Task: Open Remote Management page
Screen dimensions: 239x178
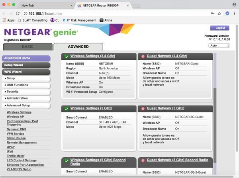Action: coord(22,143)
